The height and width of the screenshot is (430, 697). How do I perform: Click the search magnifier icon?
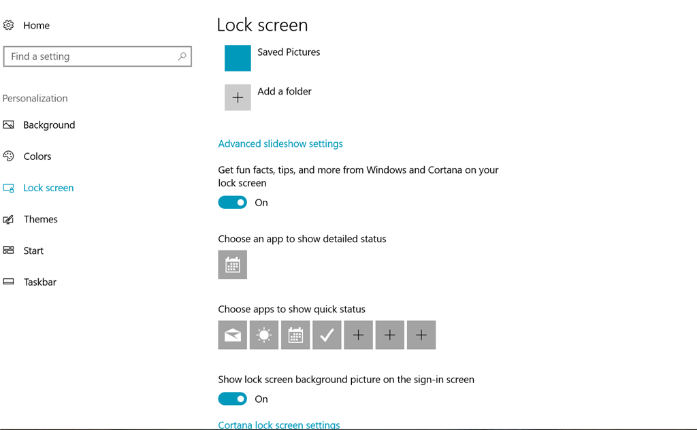[182, 56]
